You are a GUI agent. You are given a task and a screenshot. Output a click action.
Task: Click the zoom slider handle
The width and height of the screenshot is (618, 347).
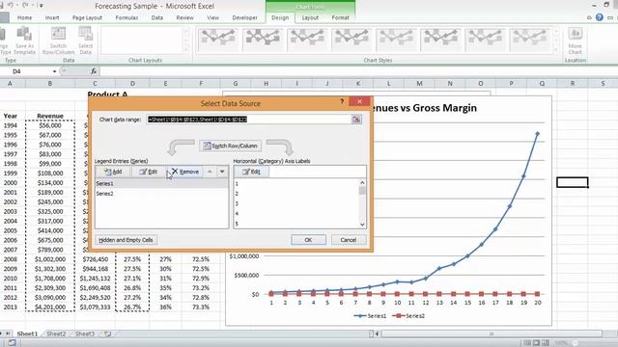coord(576,343)
